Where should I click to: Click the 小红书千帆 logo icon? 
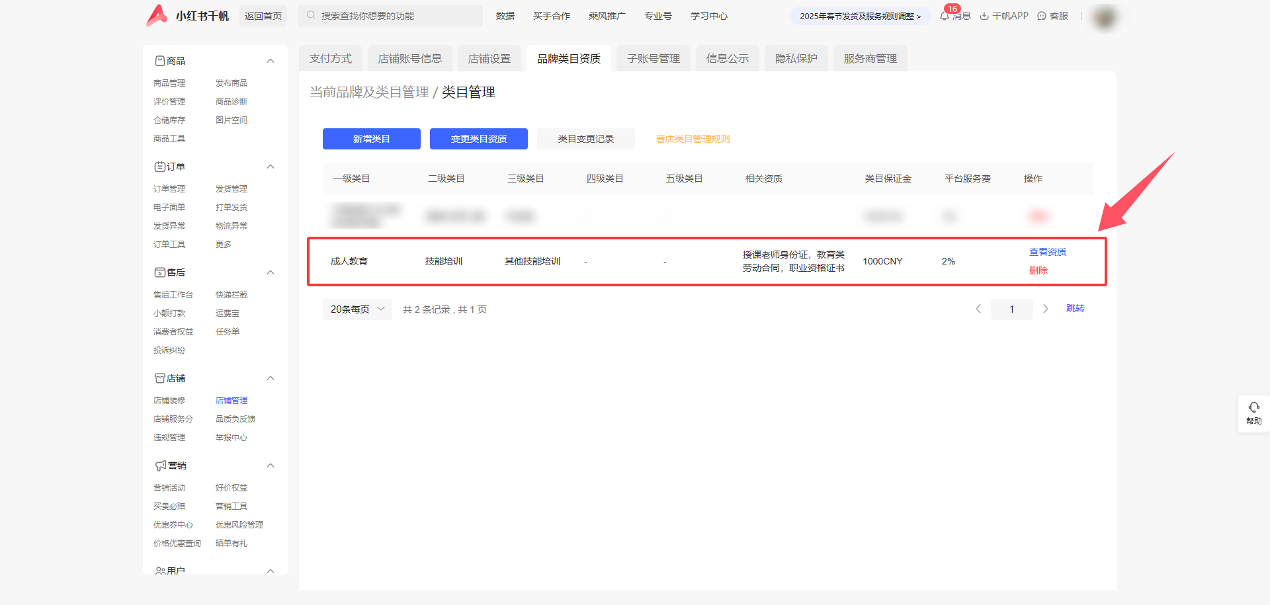tap(157, 15)
